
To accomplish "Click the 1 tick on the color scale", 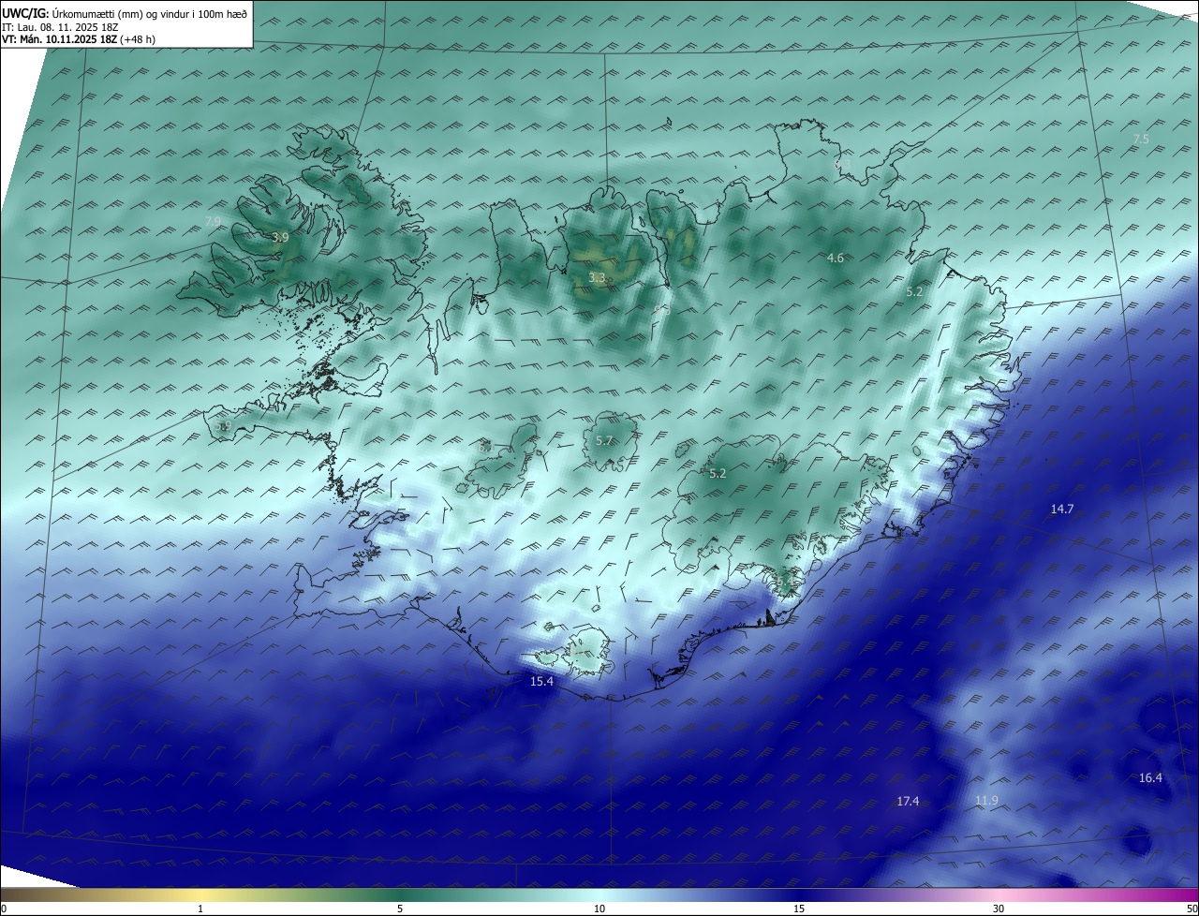I will (200, 909).
